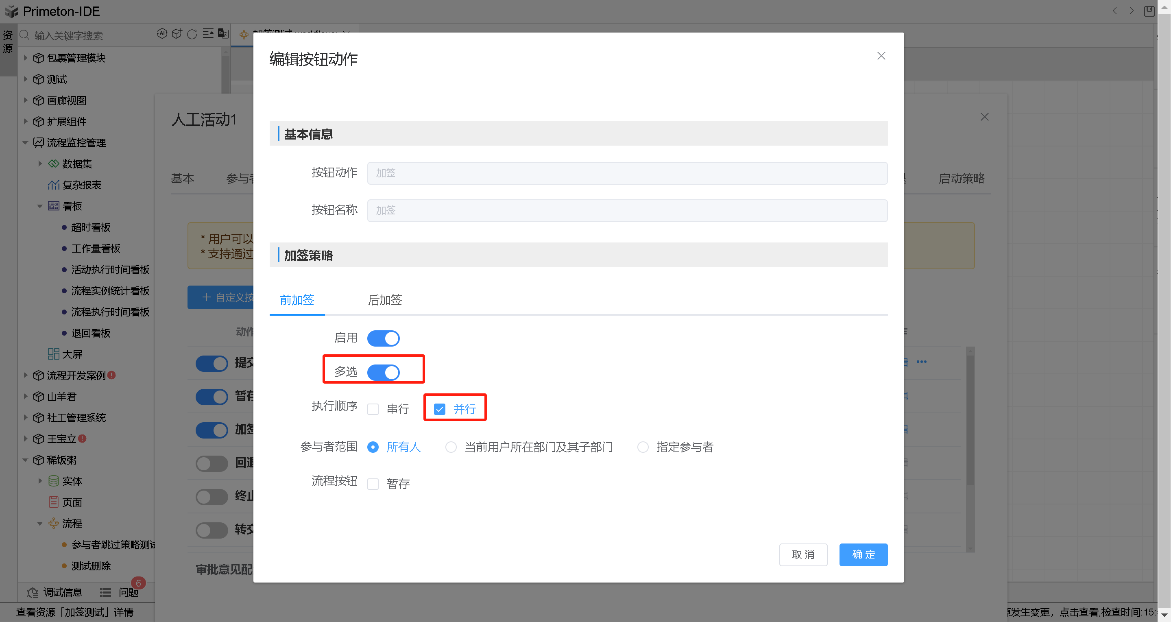Click the collapse-all tree icon

(208, 34)
